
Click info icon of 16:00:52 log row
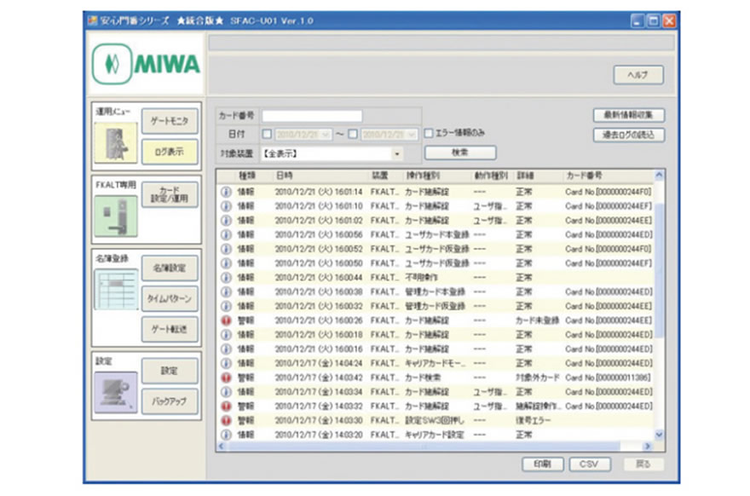pos(226,249)
